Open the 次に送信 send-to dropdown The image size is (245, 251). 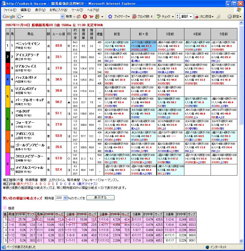click(x=204, y=17)
